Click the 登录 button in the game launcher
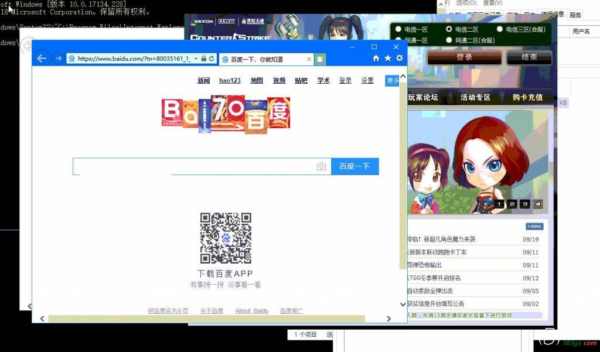Screen dimensions: 600x352 [464, 57]
